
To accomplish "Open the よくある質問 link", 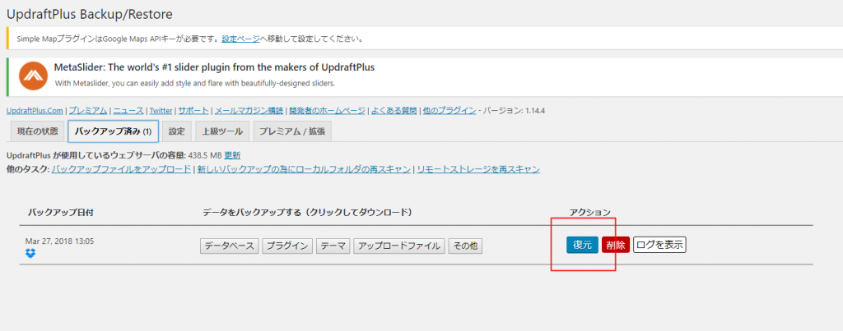I will click(x=394, y=111).
